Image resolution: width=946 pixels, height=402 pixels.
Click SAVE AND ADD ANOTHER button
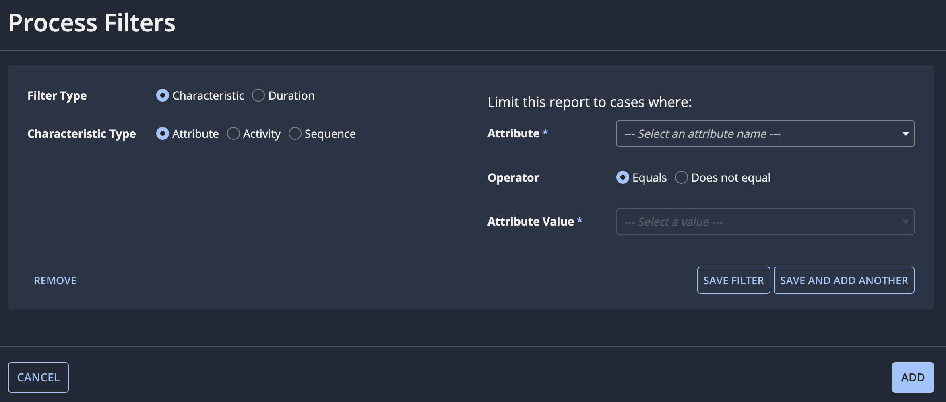[x=844, y=280]
